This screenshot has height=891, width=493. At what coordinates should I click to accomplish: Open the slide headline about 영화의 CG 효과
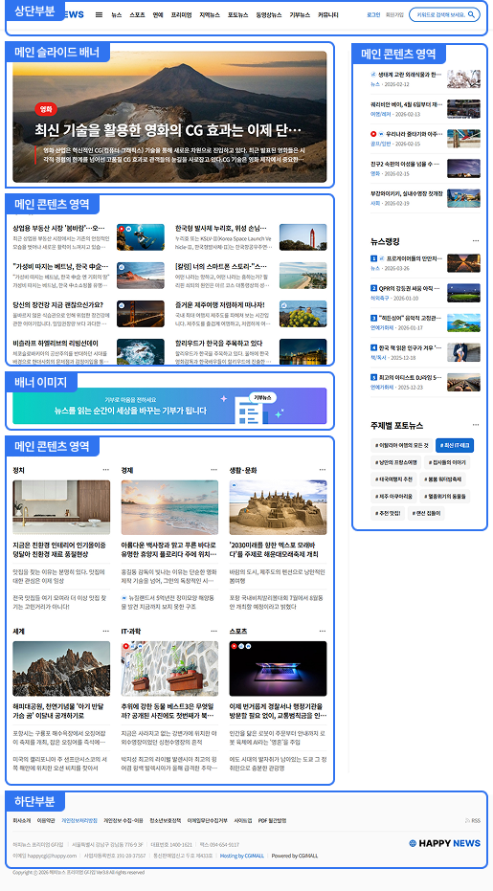click(x=168, y=131)
